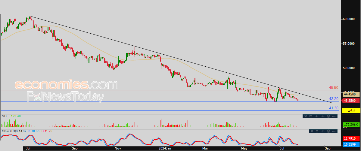
Task: Move the VOL panel up
Action: 316,116
